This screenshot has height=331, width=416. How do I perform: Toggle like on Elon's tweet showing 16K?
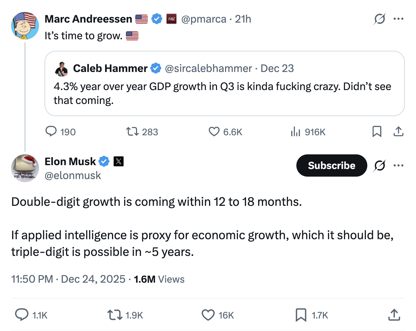208,315
